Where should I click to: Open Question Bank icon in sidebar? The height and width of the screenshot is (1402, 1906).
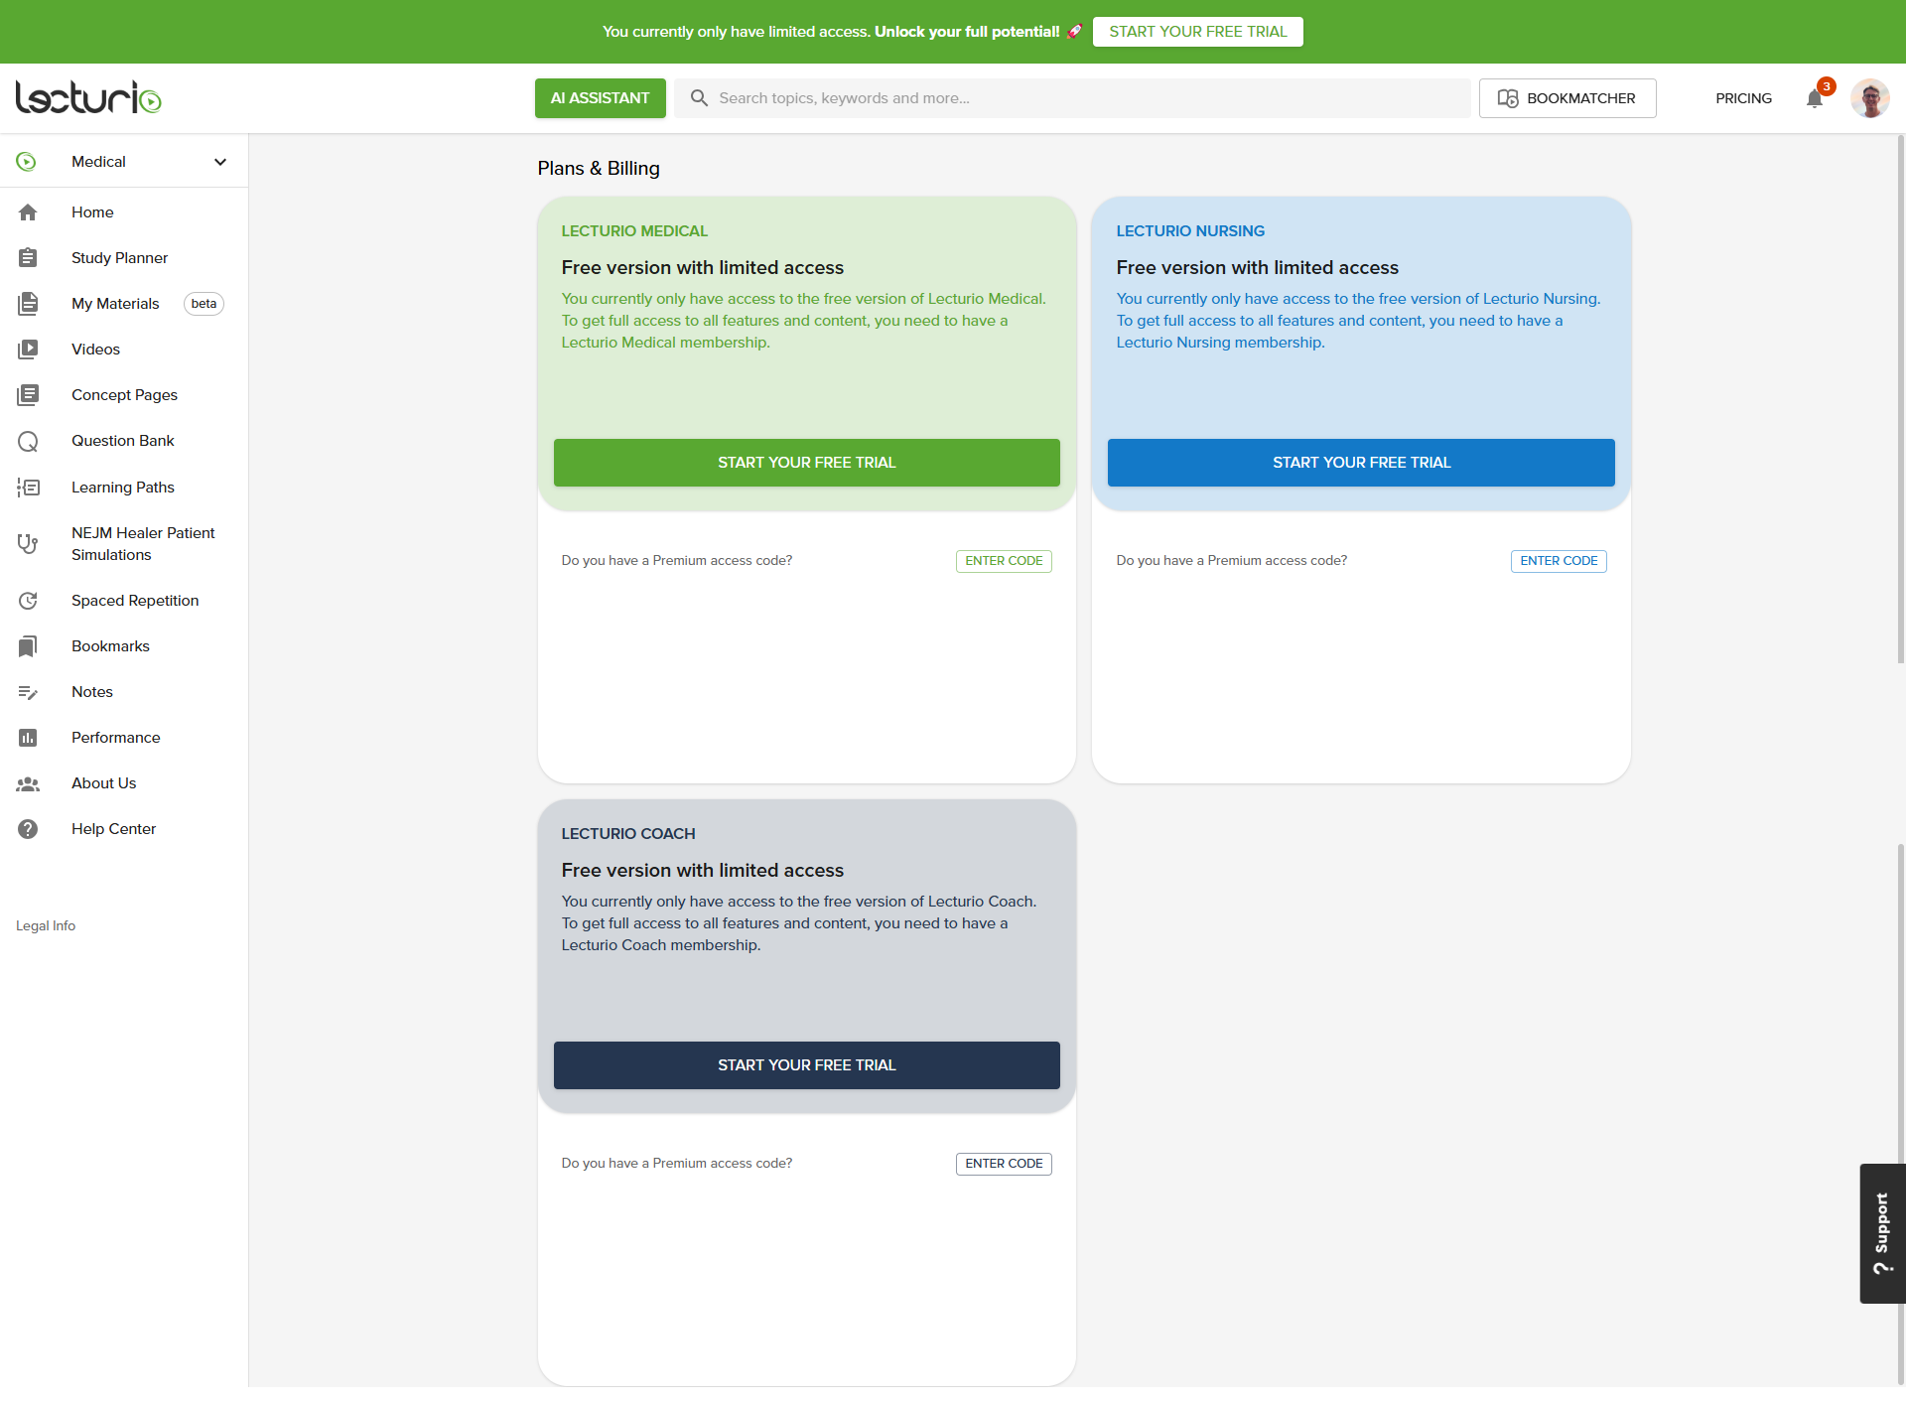[x=28, y=441]
